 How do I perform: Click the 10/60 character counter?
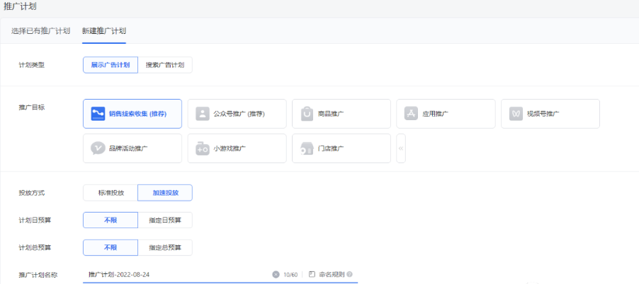click(290, 275)
